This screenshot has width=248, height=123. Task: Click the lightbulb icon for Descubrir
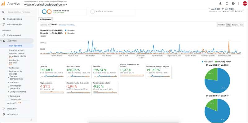coord(4,109)
